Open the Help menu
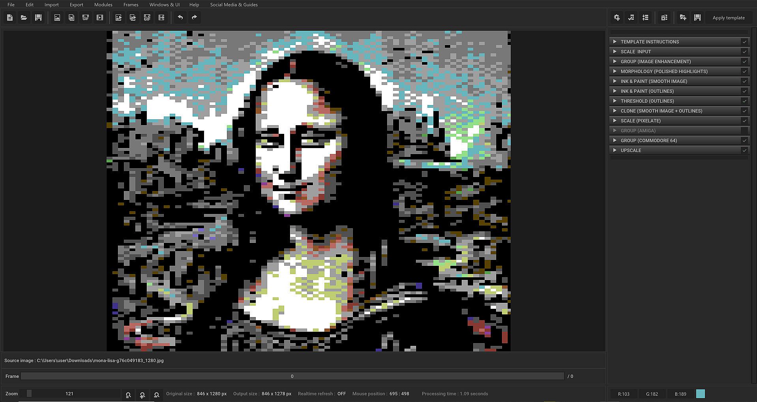This screenshot has height=402, width=757. 194,5
